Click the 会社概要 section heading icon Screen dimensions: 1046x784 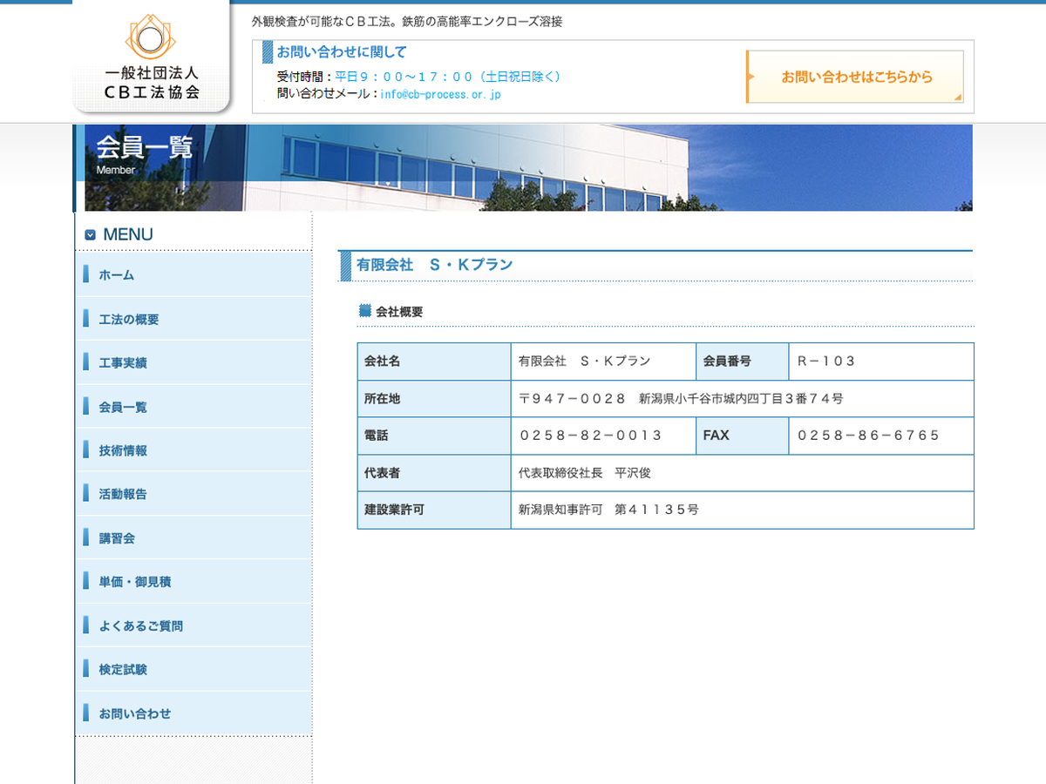365,311
